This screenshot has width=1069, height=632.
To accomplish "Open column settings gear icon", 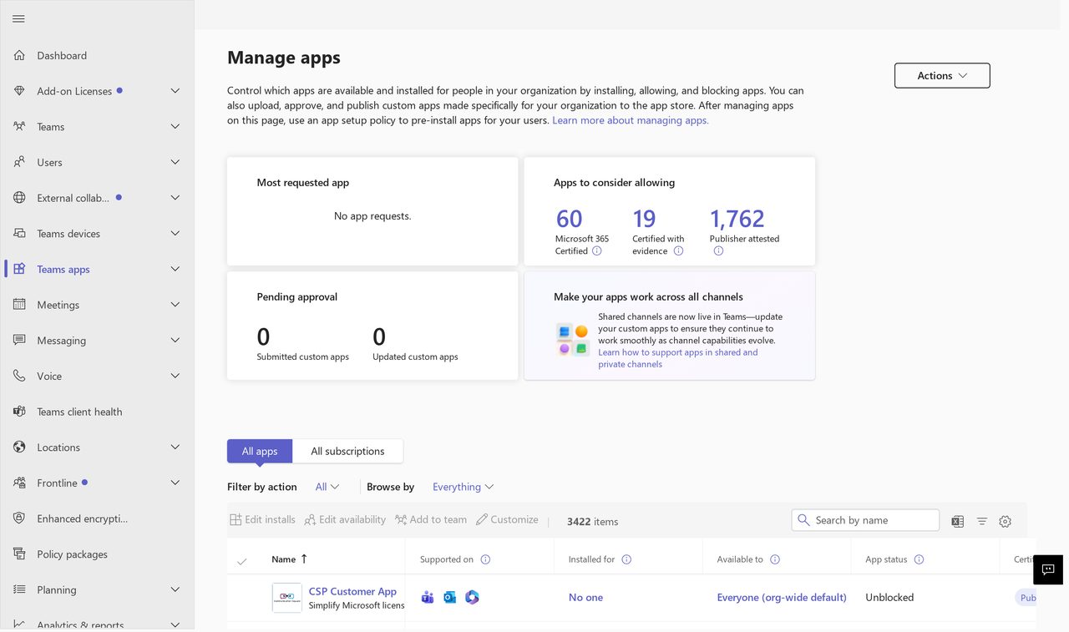I will (1006, 521).
